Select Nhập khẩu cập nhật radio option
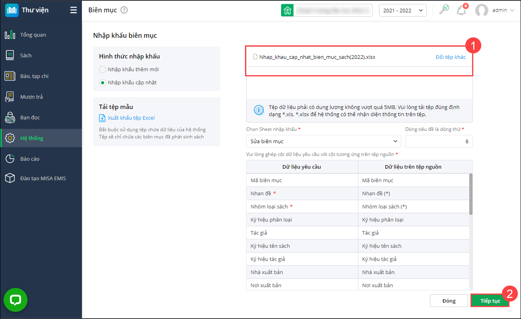521x319 pixels. coord(103,83)
